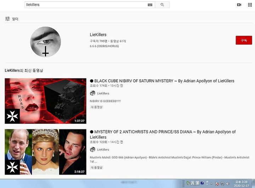Show hidden tray icons arrow
255x188 pixels.
coord(211,184)
